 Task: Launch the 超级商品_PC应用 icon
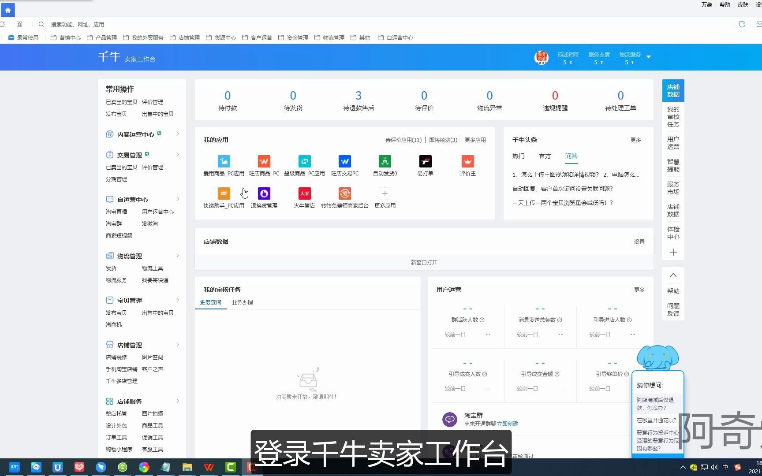305,161
